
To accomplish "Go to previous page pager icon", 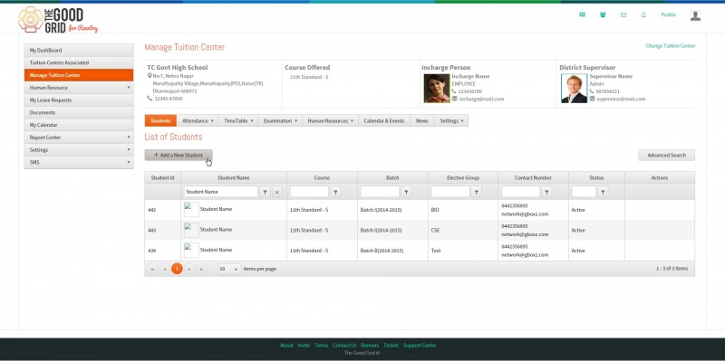I will (x=164, y=269).
